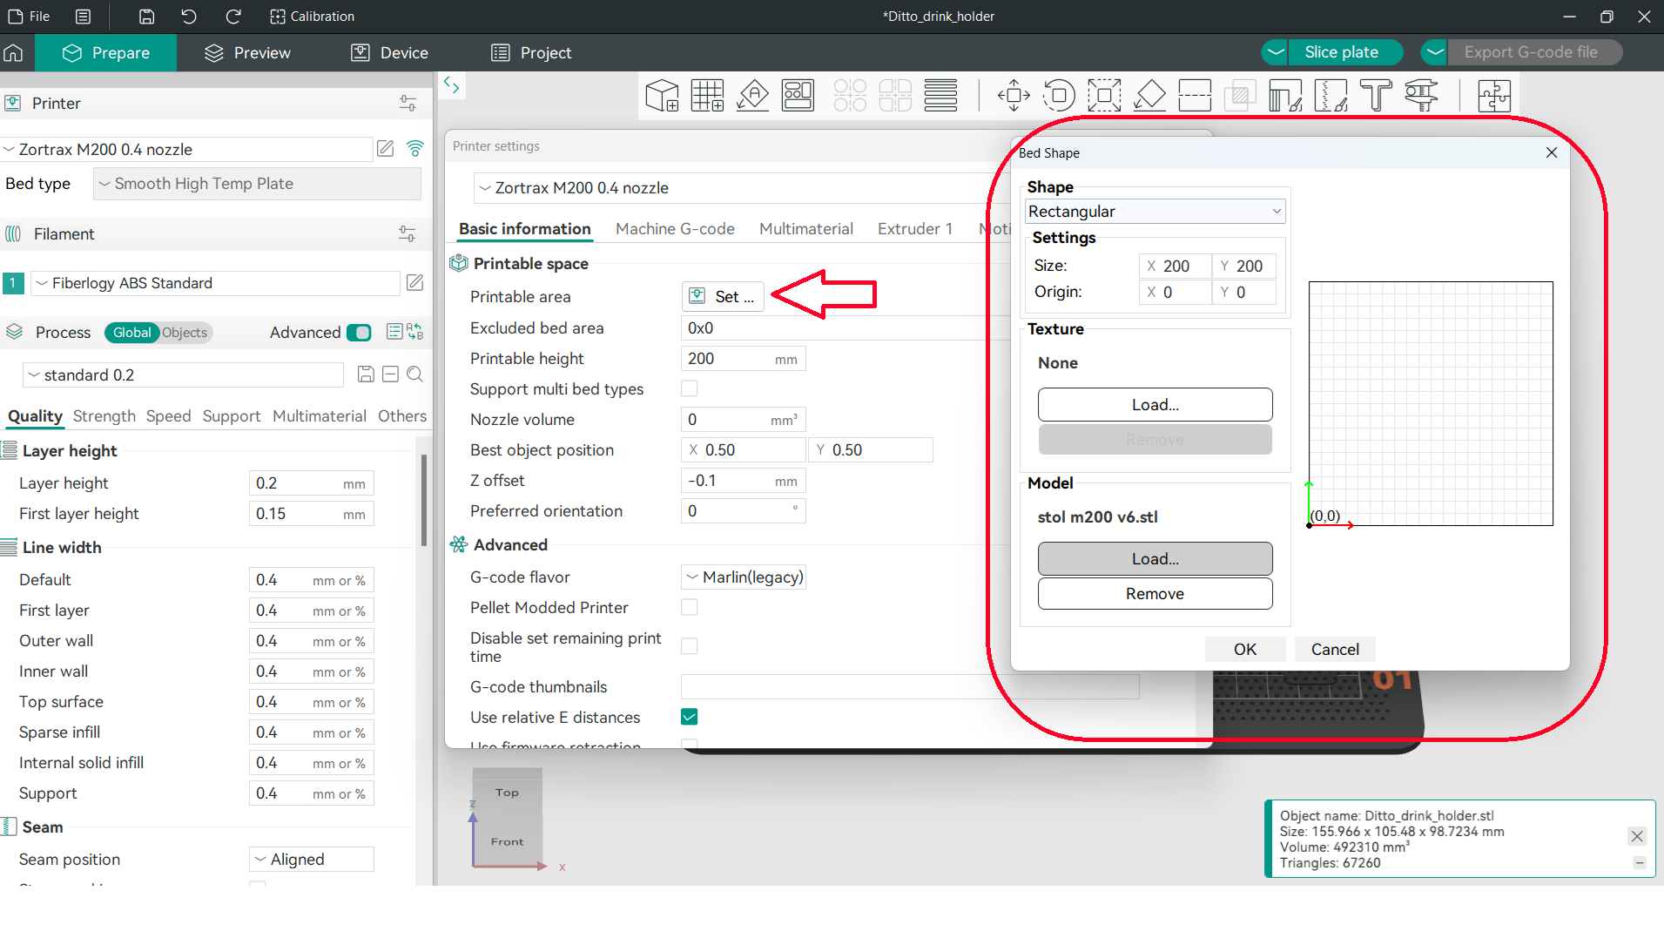
Task: Search process settings with magnifier icon
Action: (415, 375)
